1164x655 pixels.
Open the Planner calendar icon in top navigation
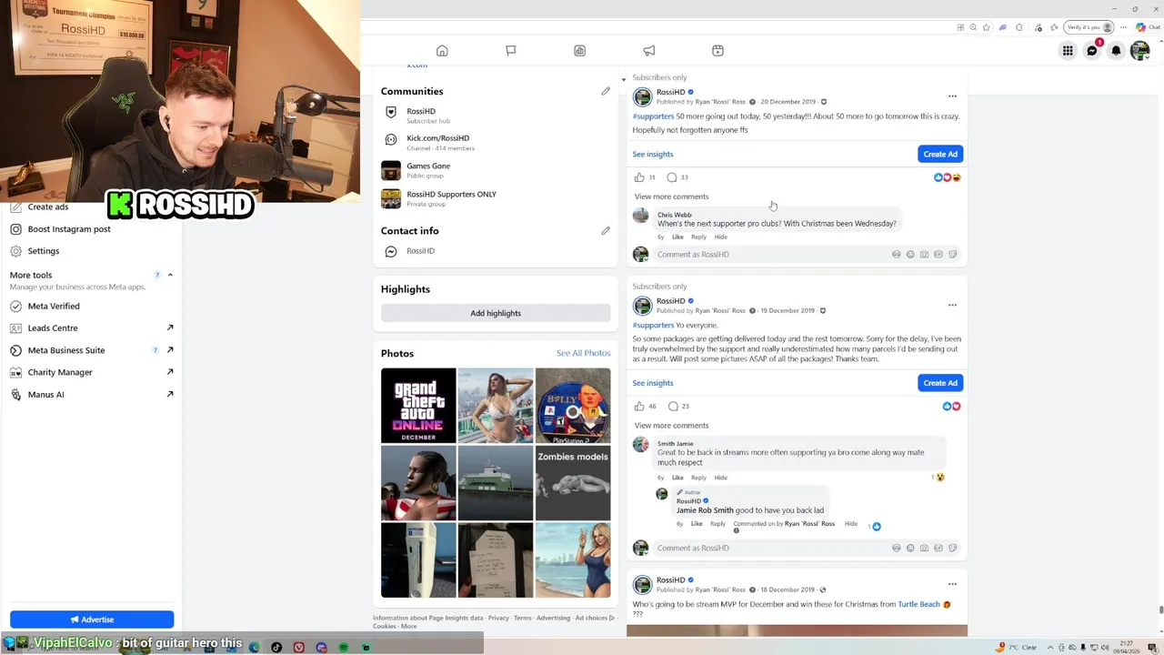pyautogui.click(x=717, y=51)
